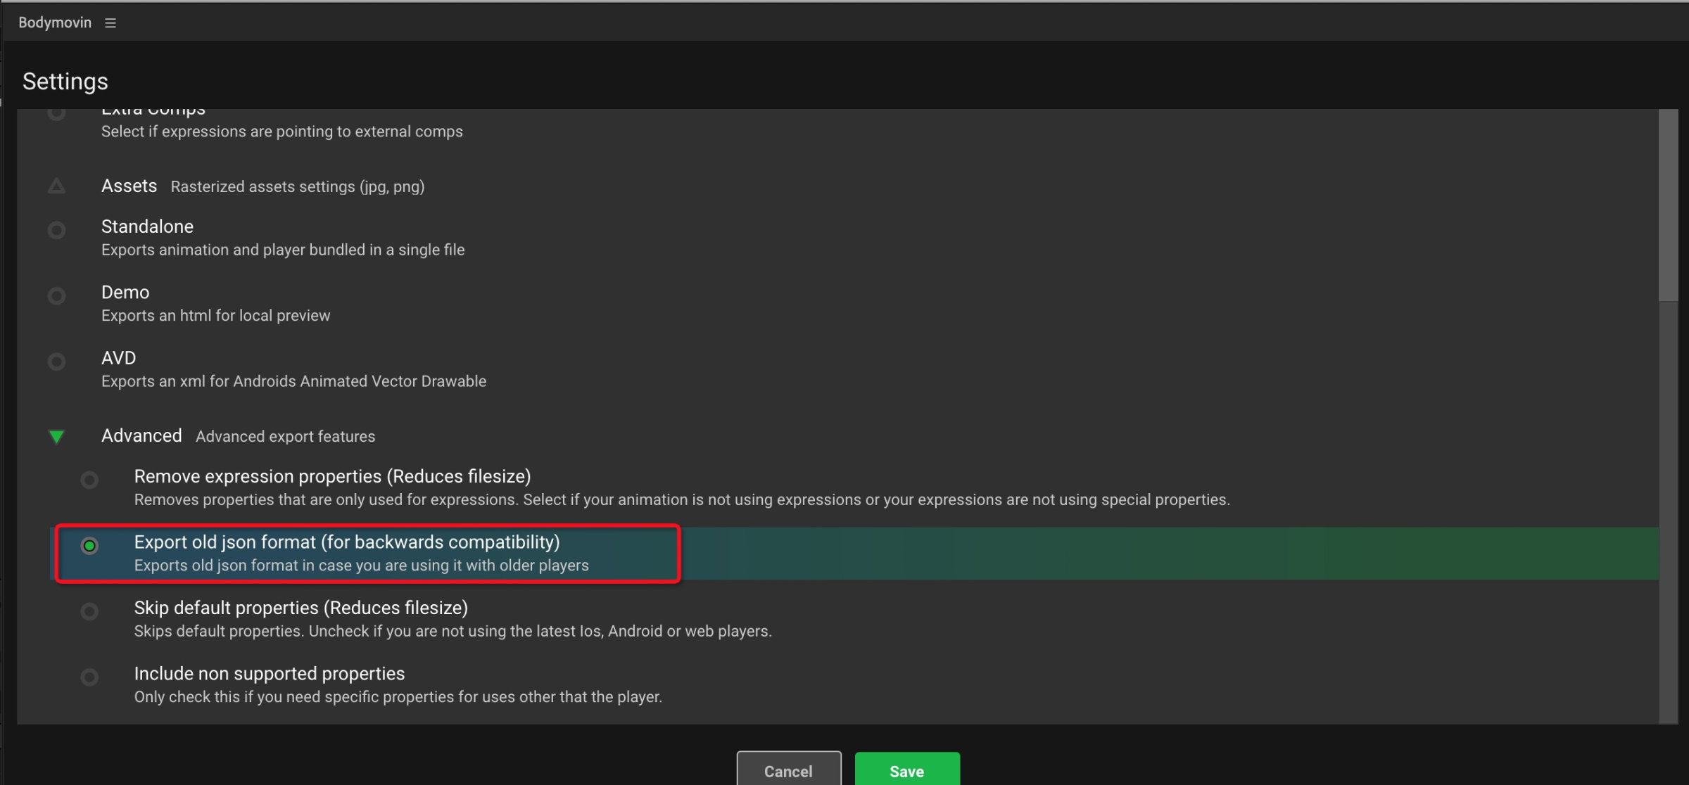
Task: Toggle Skip default properties checkbox
Action: pyautogui.click(x=89, y=612)
